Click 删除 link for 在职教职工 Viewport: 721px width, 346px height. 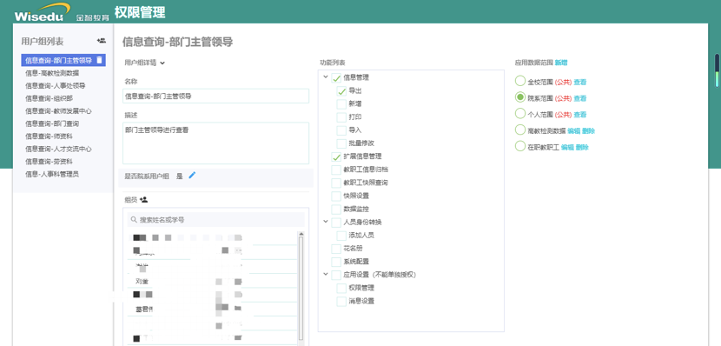point(582,148)
